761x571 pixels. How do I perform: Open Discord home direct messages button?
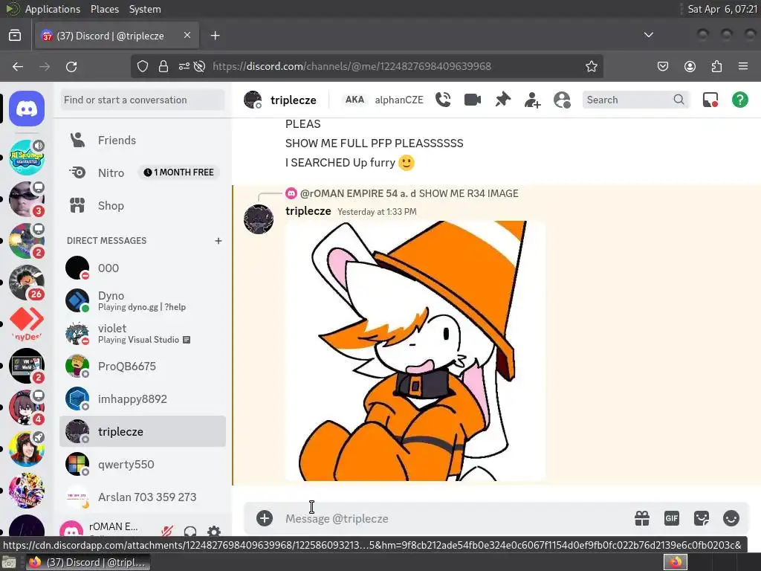27,109
